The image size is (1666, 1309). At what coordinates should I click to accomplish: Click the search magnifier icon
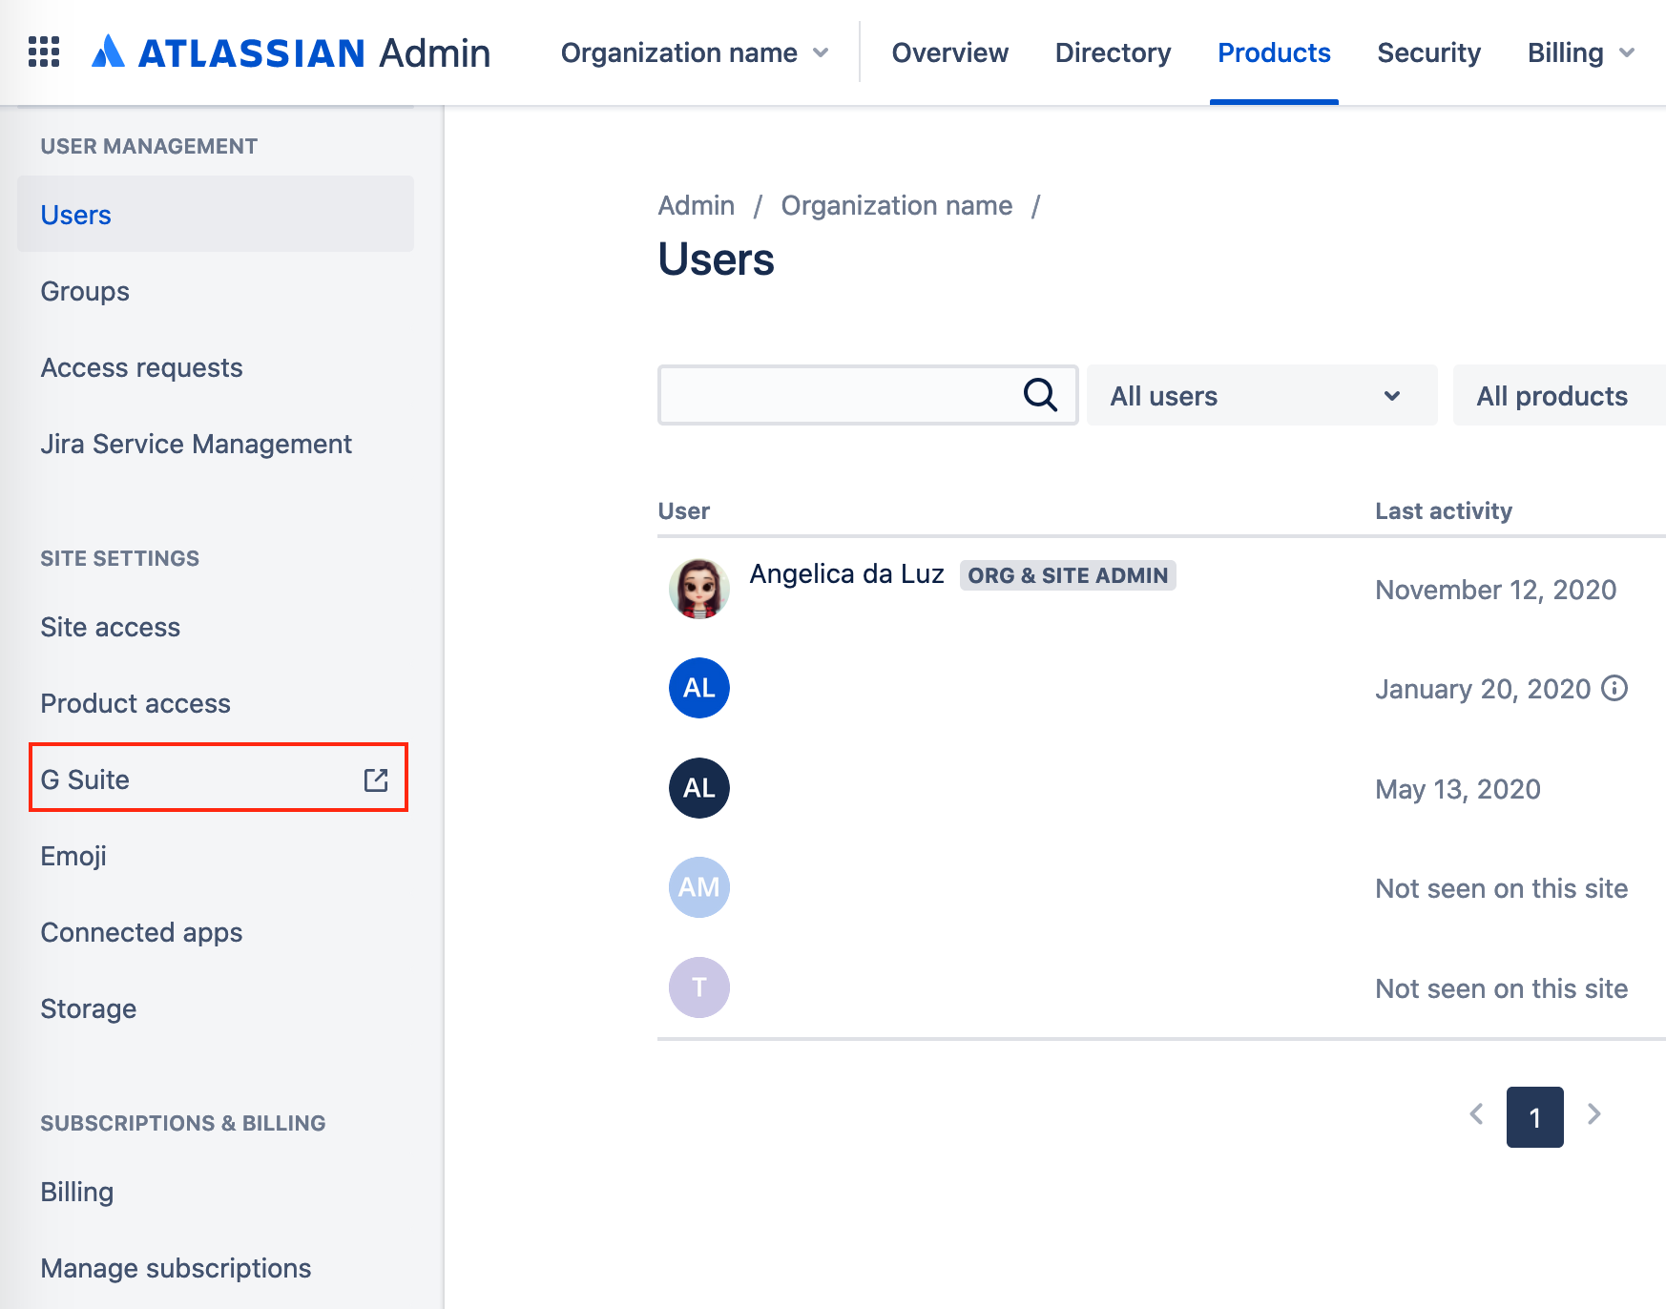(1040, 394)
